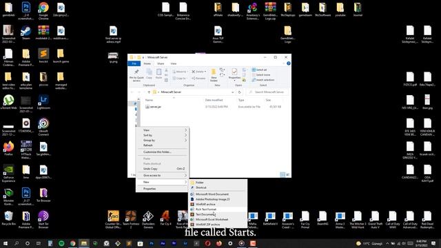
Task: Expand the View submenu in context menu
Action: click(x=163, y=130)
